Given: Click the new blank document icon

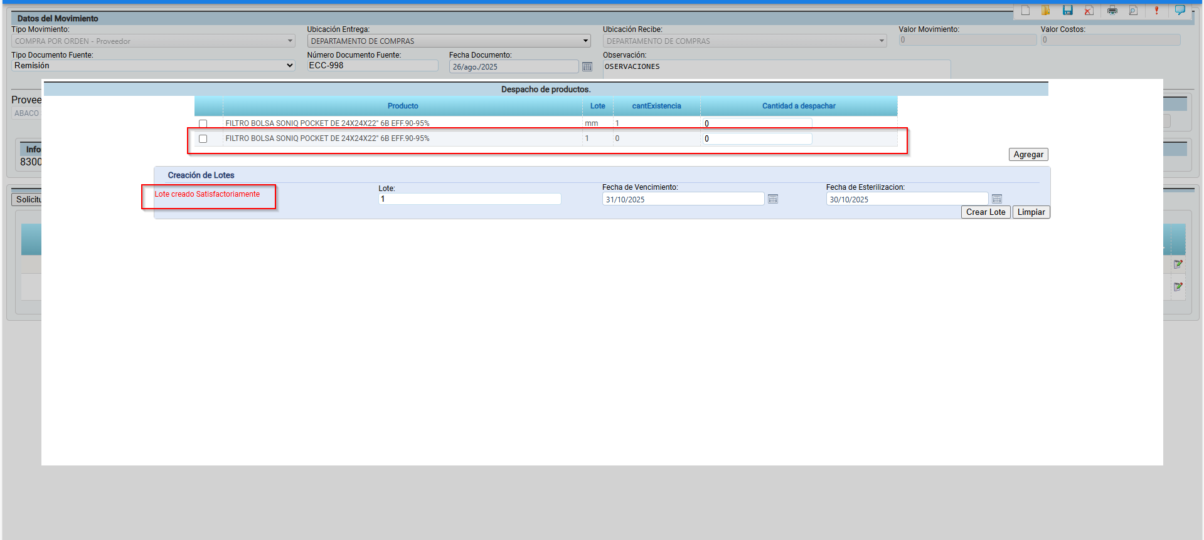Looking at the screenshot, I should (1025, 10).
